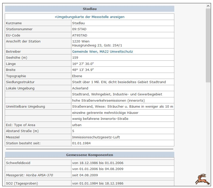Image resolution: width=213 pixels, height=188 pixels.
Task: Open the Gemeinde Wien, MA22 Umweltschutz link
Action: [102, 51]
